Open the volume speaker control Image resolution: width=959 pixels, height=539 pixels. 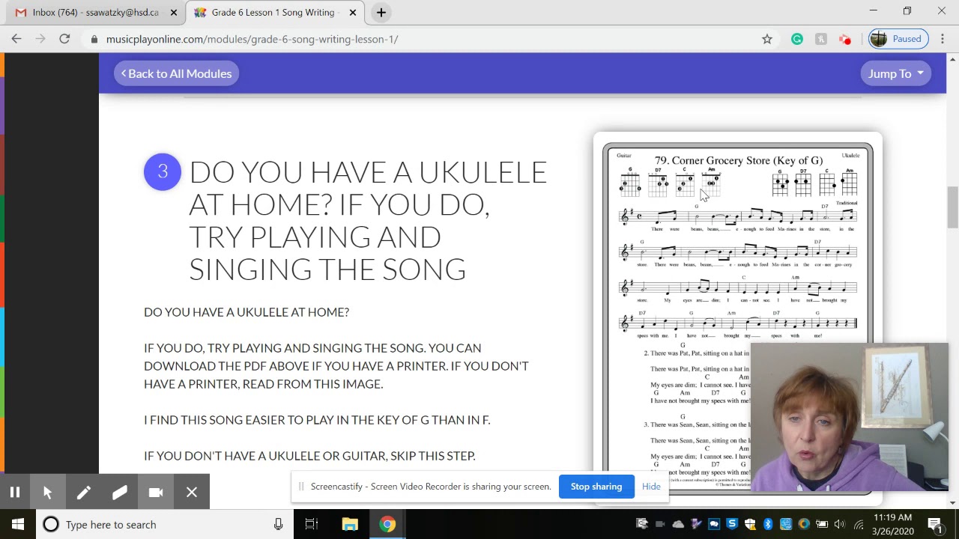click(x=840, y=524)
